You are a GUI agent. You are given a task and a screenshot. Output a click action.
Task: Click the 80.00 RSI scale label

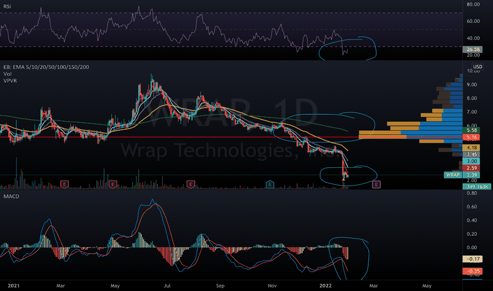pyautogui.click(x=473, y=4)
